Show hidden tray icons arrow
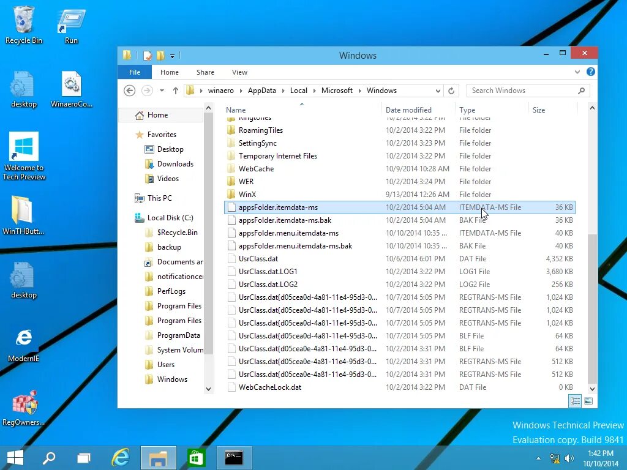This screenshot has width=627, height=470. coord(538,458)
